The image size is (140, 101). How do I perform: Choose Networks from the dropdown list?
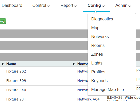click(x=100, y=37)
